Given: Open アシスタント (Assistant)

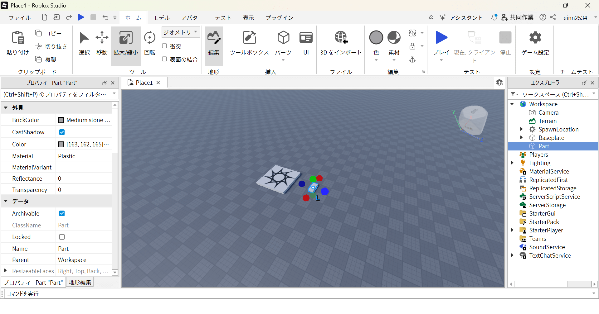Looking at the screenshot, I should [x=461, y=18].
